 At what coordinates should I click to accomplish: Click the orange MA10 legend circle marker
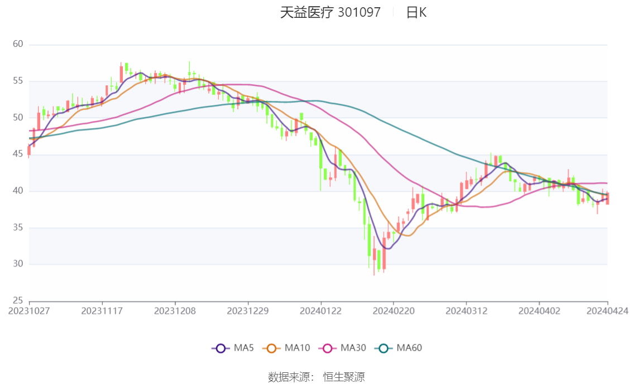[x=271, y=348]
